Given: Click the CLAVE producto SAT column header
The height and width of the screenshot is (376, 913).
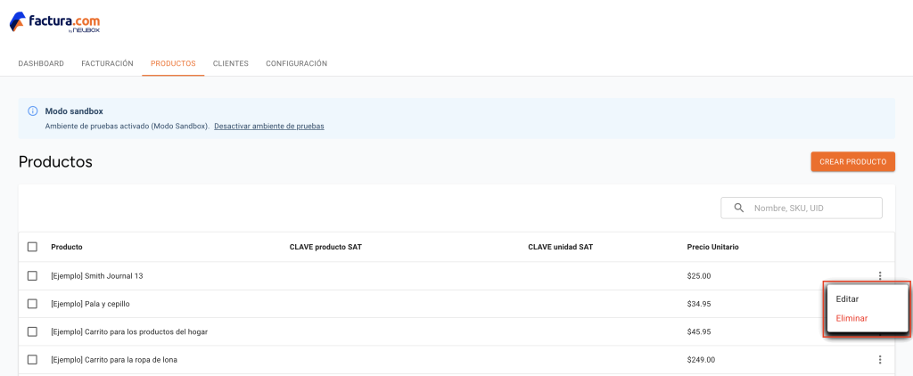Looking at the screenshot, I should pyautogui.click(x=325, y=247).
